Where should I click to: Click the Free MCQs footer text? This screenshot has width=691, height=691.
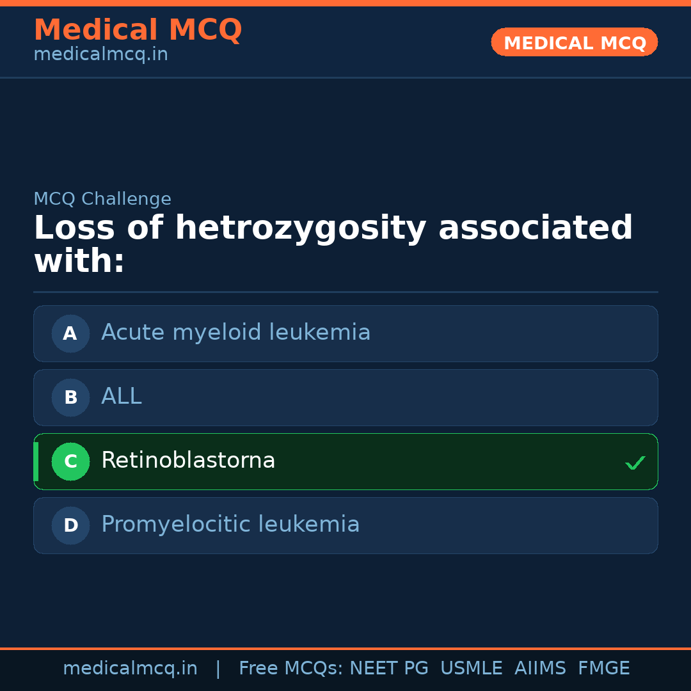click(x=290, y=669)
